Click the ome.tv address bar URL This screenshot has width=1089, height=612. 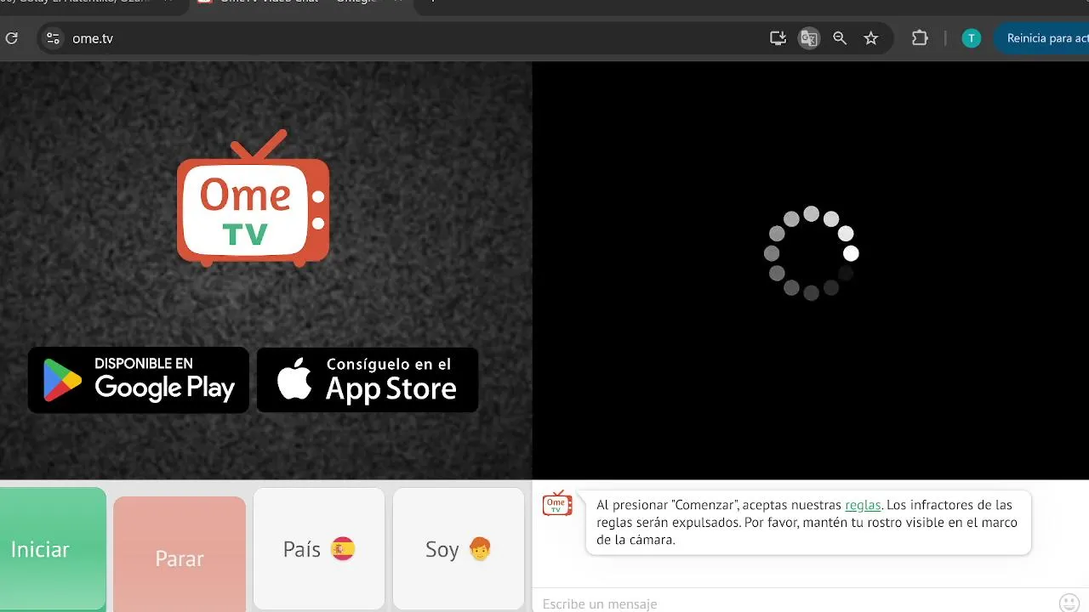[x=93, y=38]
